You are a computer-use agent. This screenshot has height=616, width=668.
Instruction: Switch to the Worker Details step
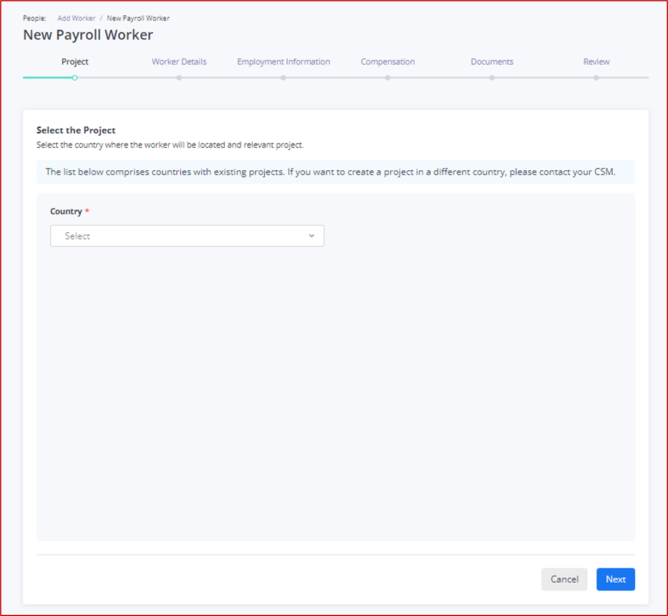pos(179,62)
